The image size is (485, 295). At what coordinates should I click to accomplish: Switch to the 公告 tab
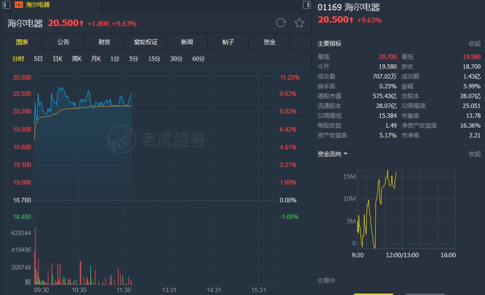(x=63, y=42)
